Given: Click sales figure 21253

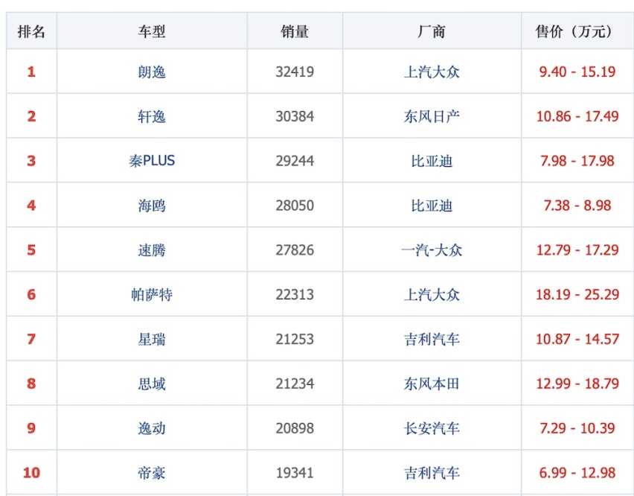Looking at the screenshot, I should (295, 339).
